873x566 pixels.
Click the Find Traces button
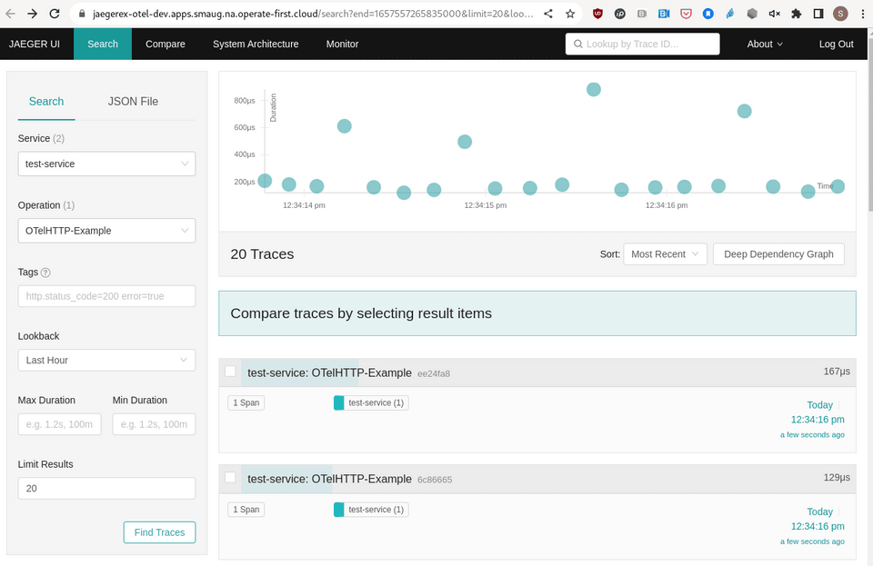(159, 532)
